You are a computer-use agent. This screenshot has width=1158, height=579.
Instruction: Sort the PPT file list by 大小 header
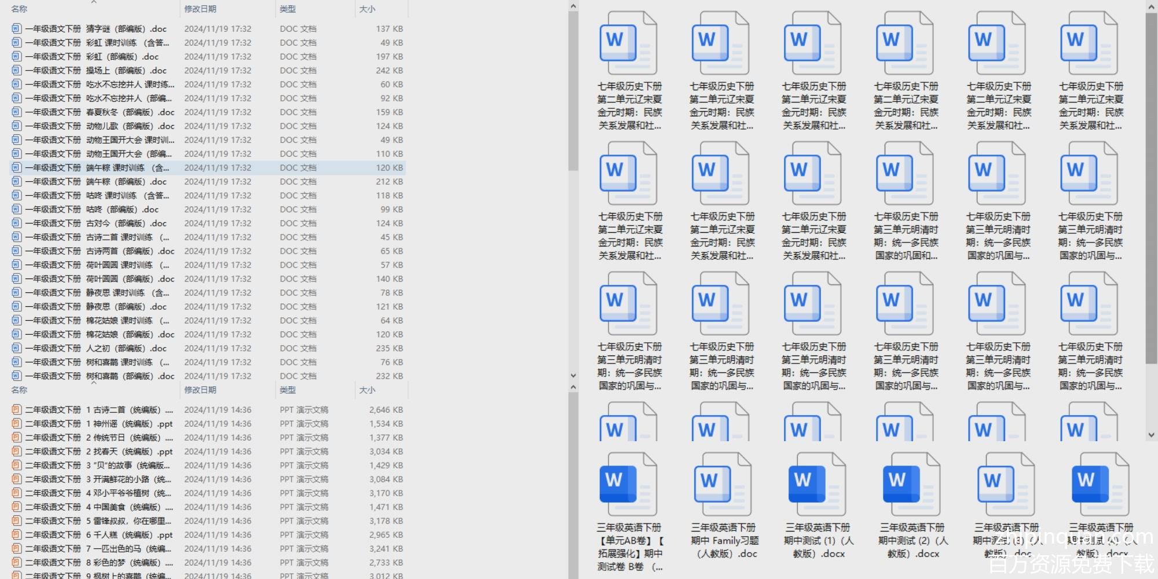tap(367, 390)
